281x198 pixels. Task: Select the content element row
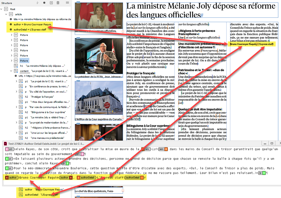point(44,71)
